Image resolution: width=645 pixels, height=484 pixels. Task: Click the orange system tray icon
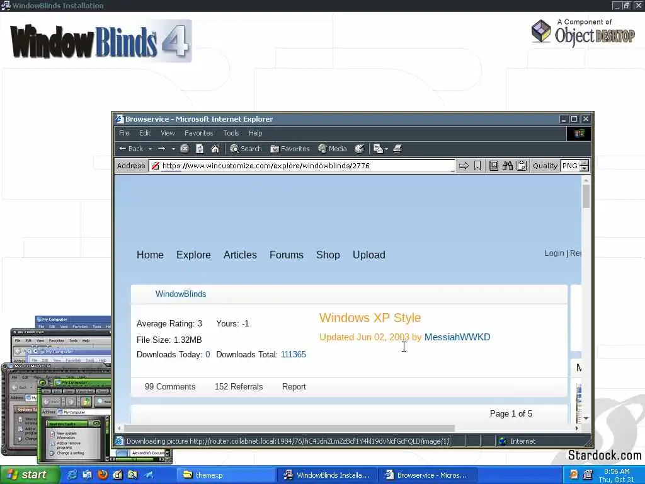(x=574, y=475)
